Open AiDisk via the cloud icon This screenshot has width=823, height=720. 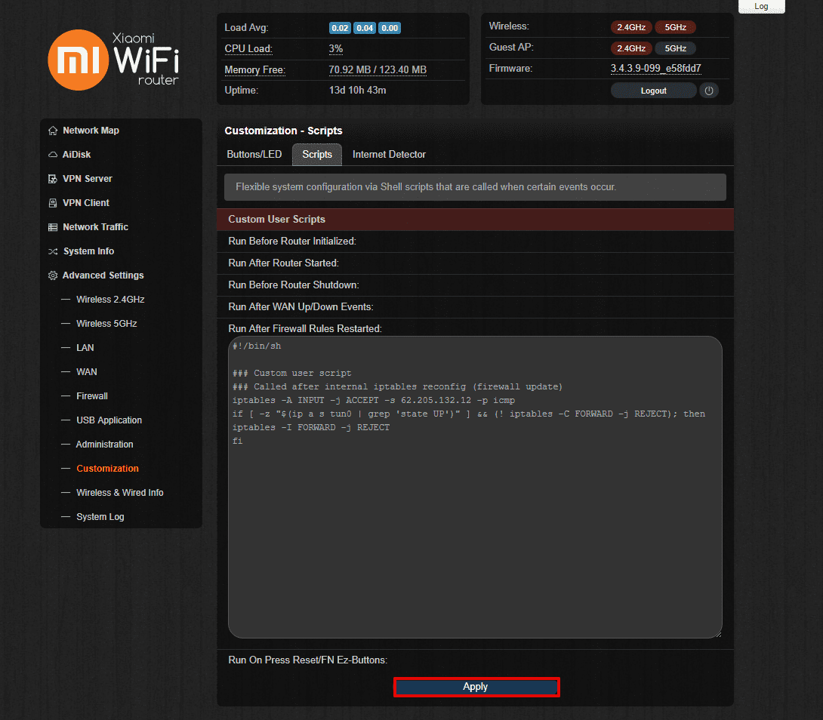53,154
